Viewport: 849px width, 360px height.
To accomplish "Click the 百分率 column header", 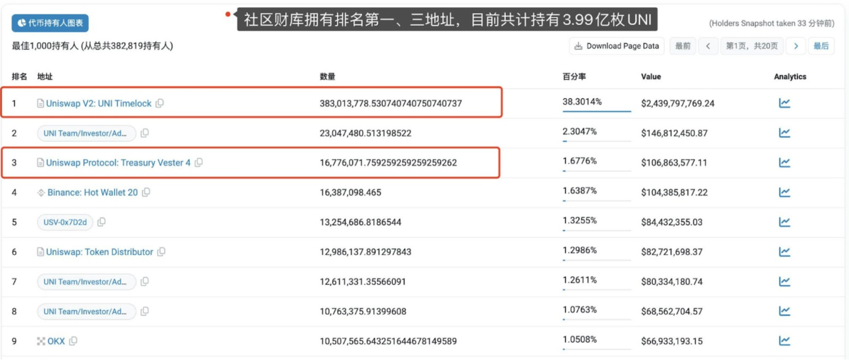I will click(x=574, y=76).
